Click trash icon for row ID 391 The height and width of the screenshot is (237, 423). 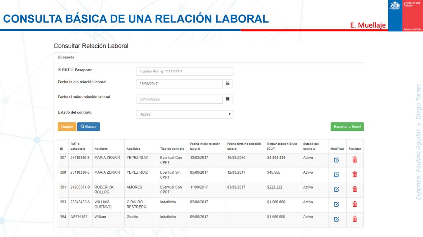point(355,189)
